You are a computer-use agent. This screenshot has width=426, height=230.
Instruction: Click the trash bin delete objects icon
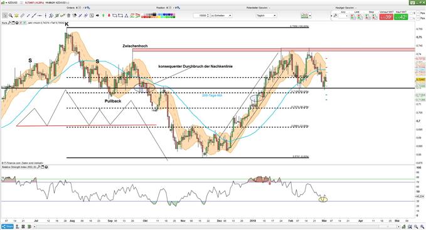pos(68,16)
